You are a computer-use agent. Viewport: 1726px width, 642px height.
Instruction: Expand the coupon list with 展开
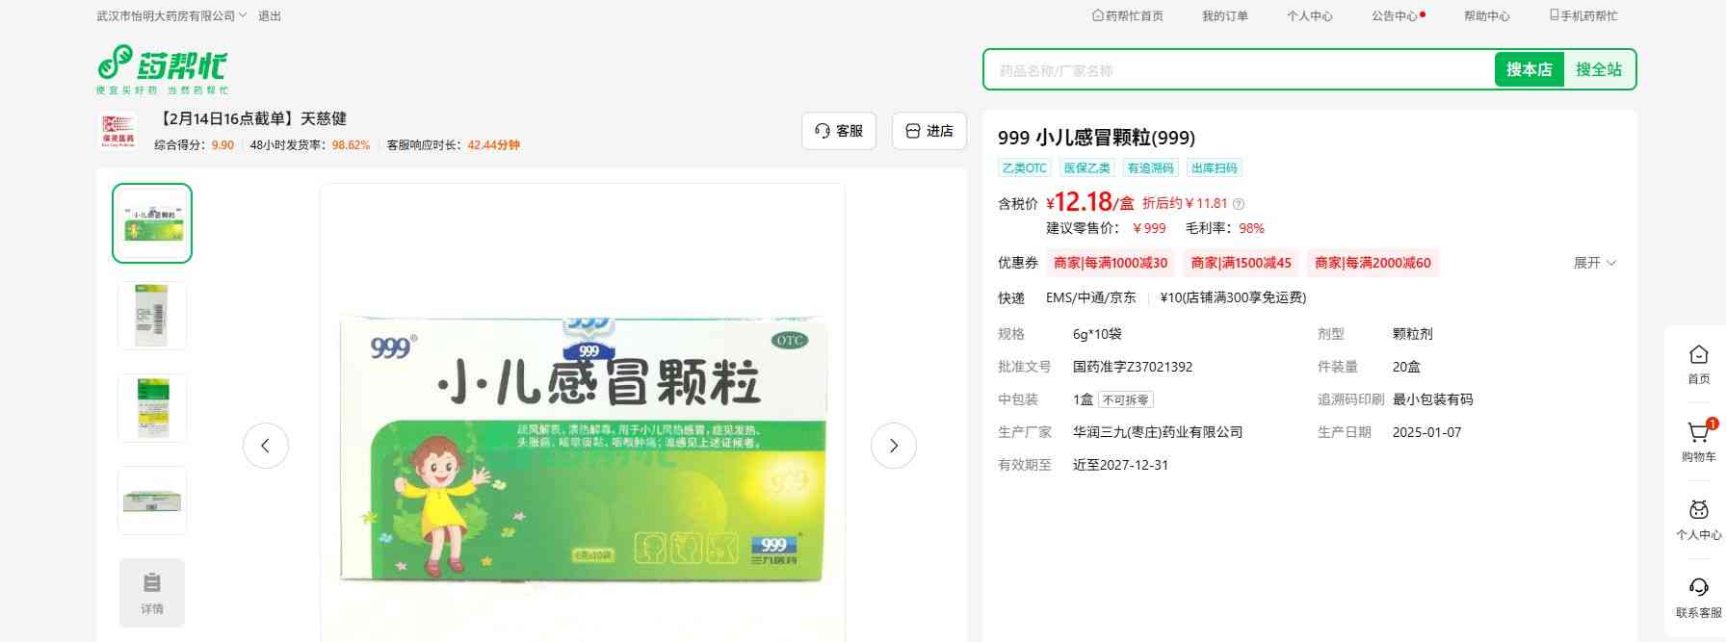(x=1594, y=263)
